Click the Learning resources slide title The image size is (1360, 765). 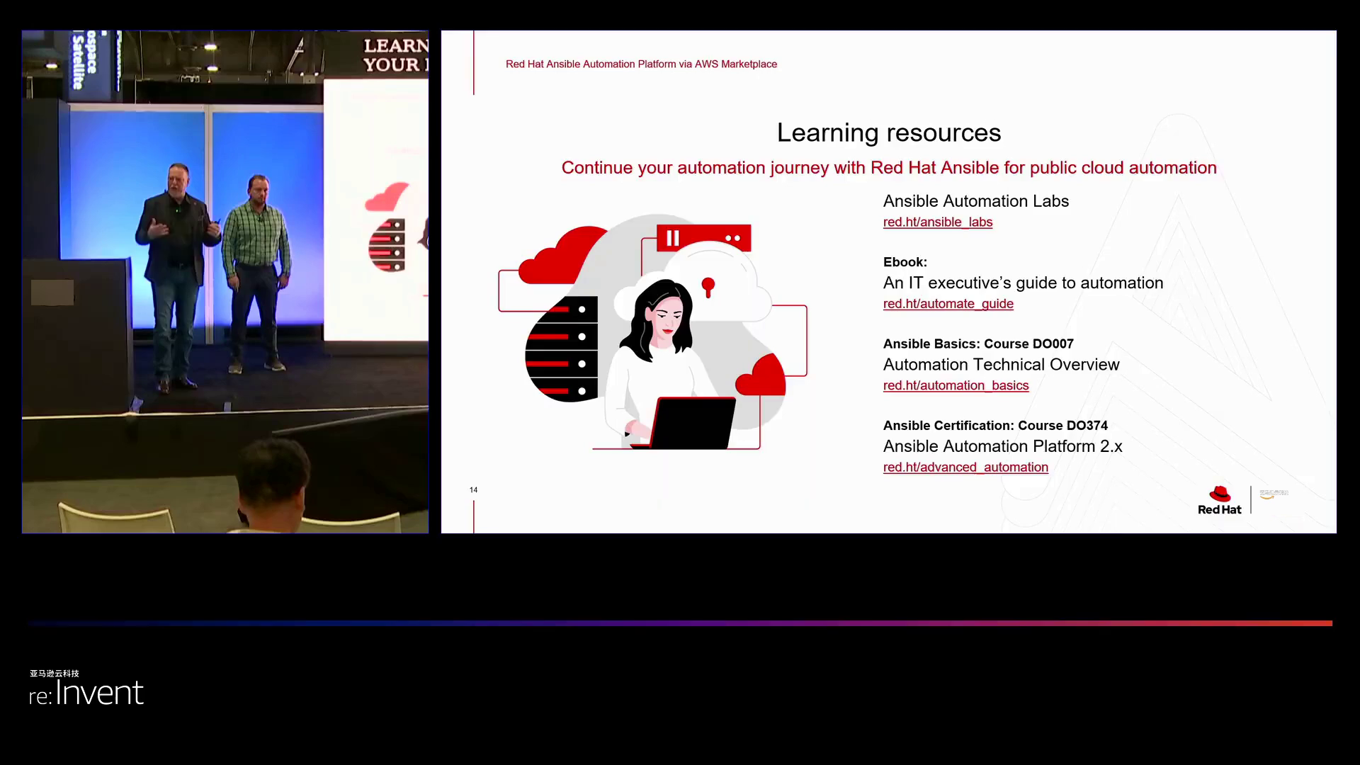(888, 132)
